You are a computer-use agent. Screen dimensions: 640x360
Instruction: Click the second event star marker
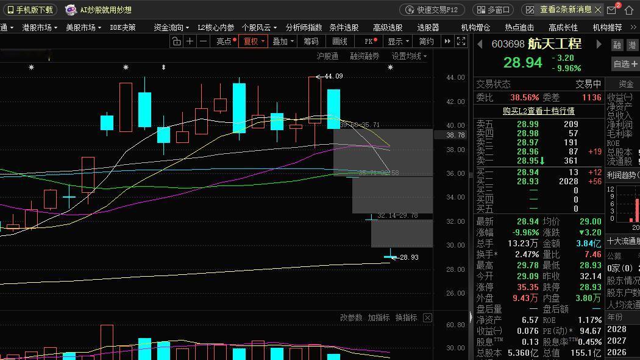click(x=126, y=67)
